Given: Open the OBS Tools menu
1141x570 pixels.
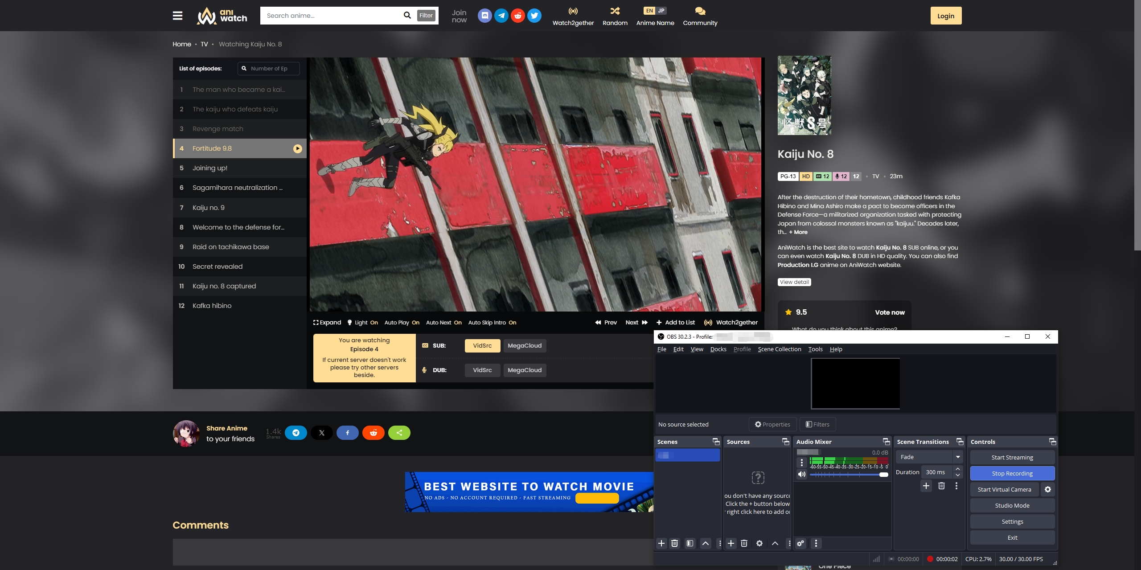Looking at the screenshot, I should pyautogui.click(x=816, y=349).
